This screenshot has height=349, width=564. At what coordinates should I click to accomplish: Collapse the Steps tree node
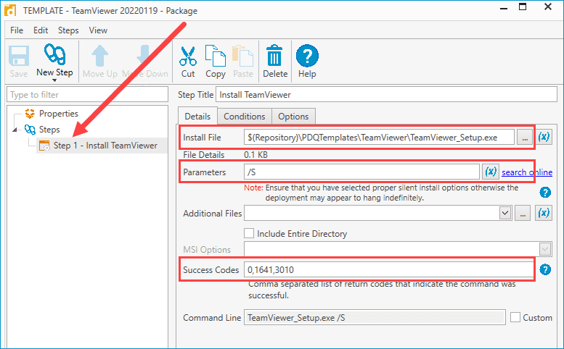coord(15,130)
